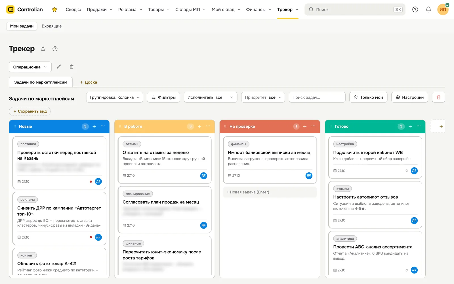Open help icon next to Трекер title

click(55, 49)
